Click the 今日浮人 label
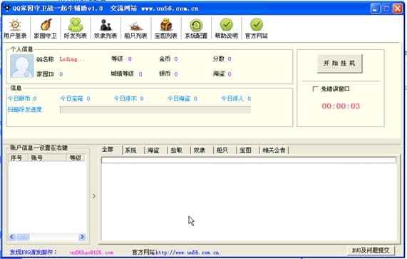 click(232, 98)
